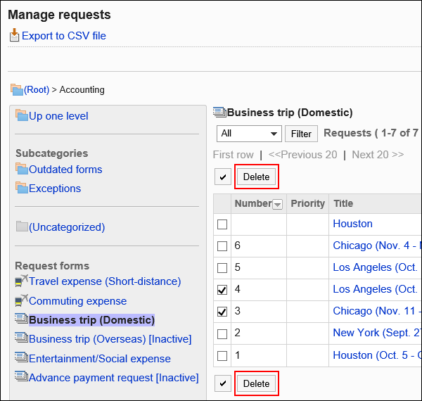422x401 pixels.
Task: Open the Los Angeles request number 4
Action: click(376, 289)
